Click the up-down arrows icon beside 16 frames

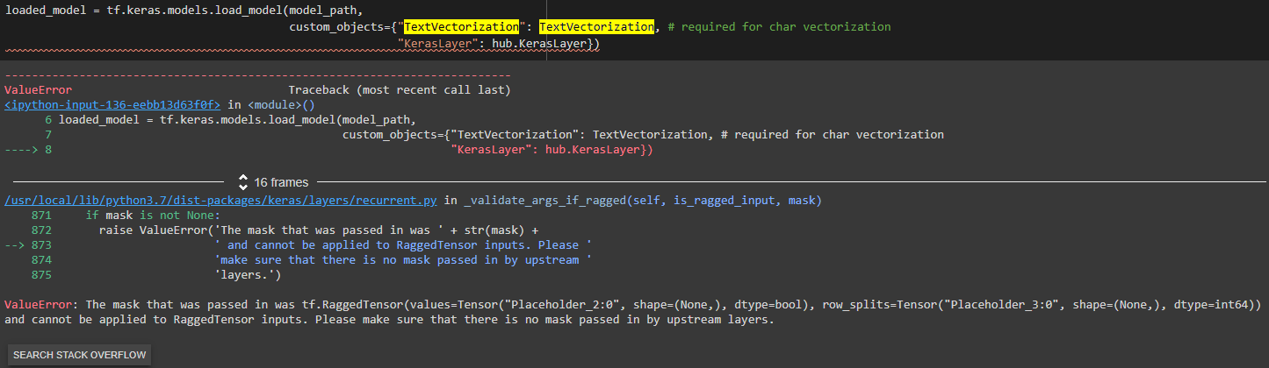tap(243, 182)
